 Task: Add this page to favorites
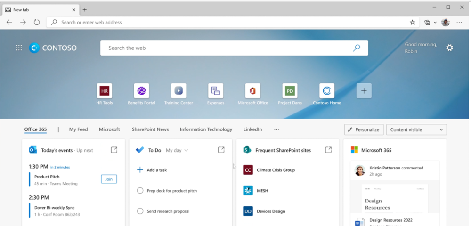413,22
